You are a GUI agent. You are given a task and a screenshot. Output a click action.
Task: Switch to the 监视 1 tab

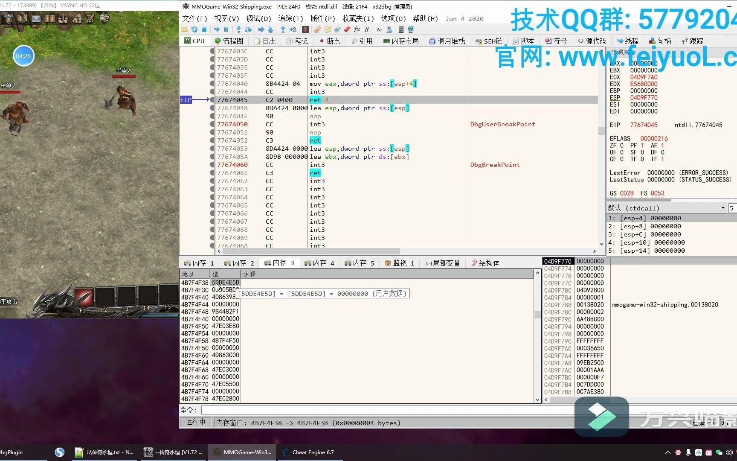[x=399, y=263]
